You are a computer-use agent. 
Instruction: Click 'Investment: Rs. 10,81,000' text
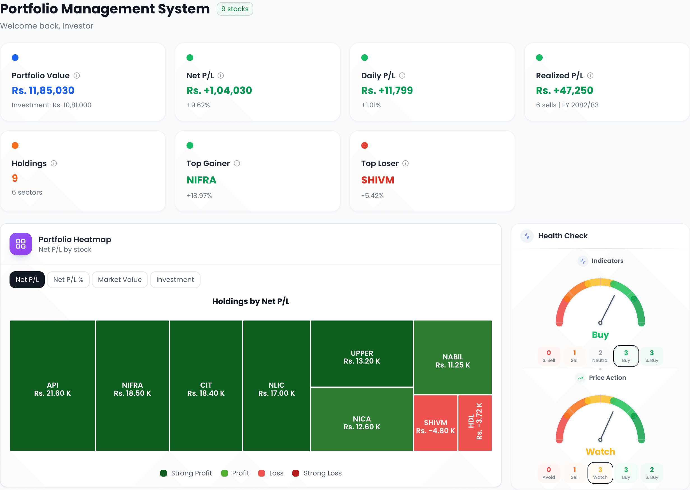click(52, 105)
